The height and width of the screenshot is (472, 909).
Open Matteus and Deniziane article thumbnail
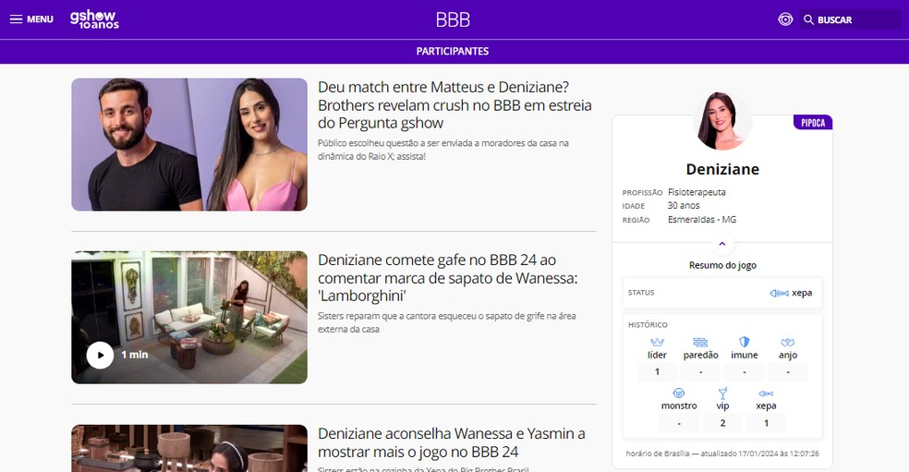coord(189,144)
